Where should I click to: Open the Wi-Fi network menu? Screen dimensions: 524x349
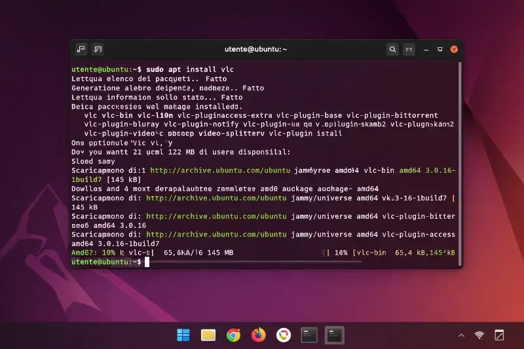479,335
